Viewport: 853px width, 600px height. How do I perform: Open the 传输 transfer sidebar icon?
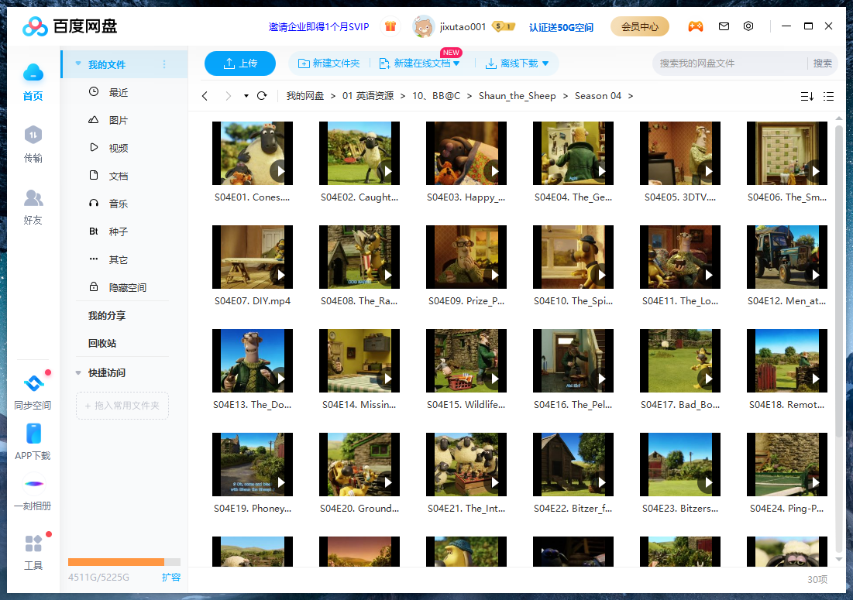(x=33, y=135)
